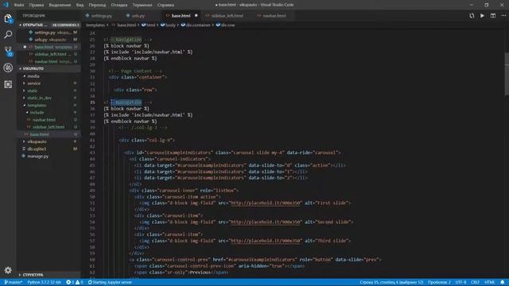Click the CRLF line ending selector

(476, 282)
